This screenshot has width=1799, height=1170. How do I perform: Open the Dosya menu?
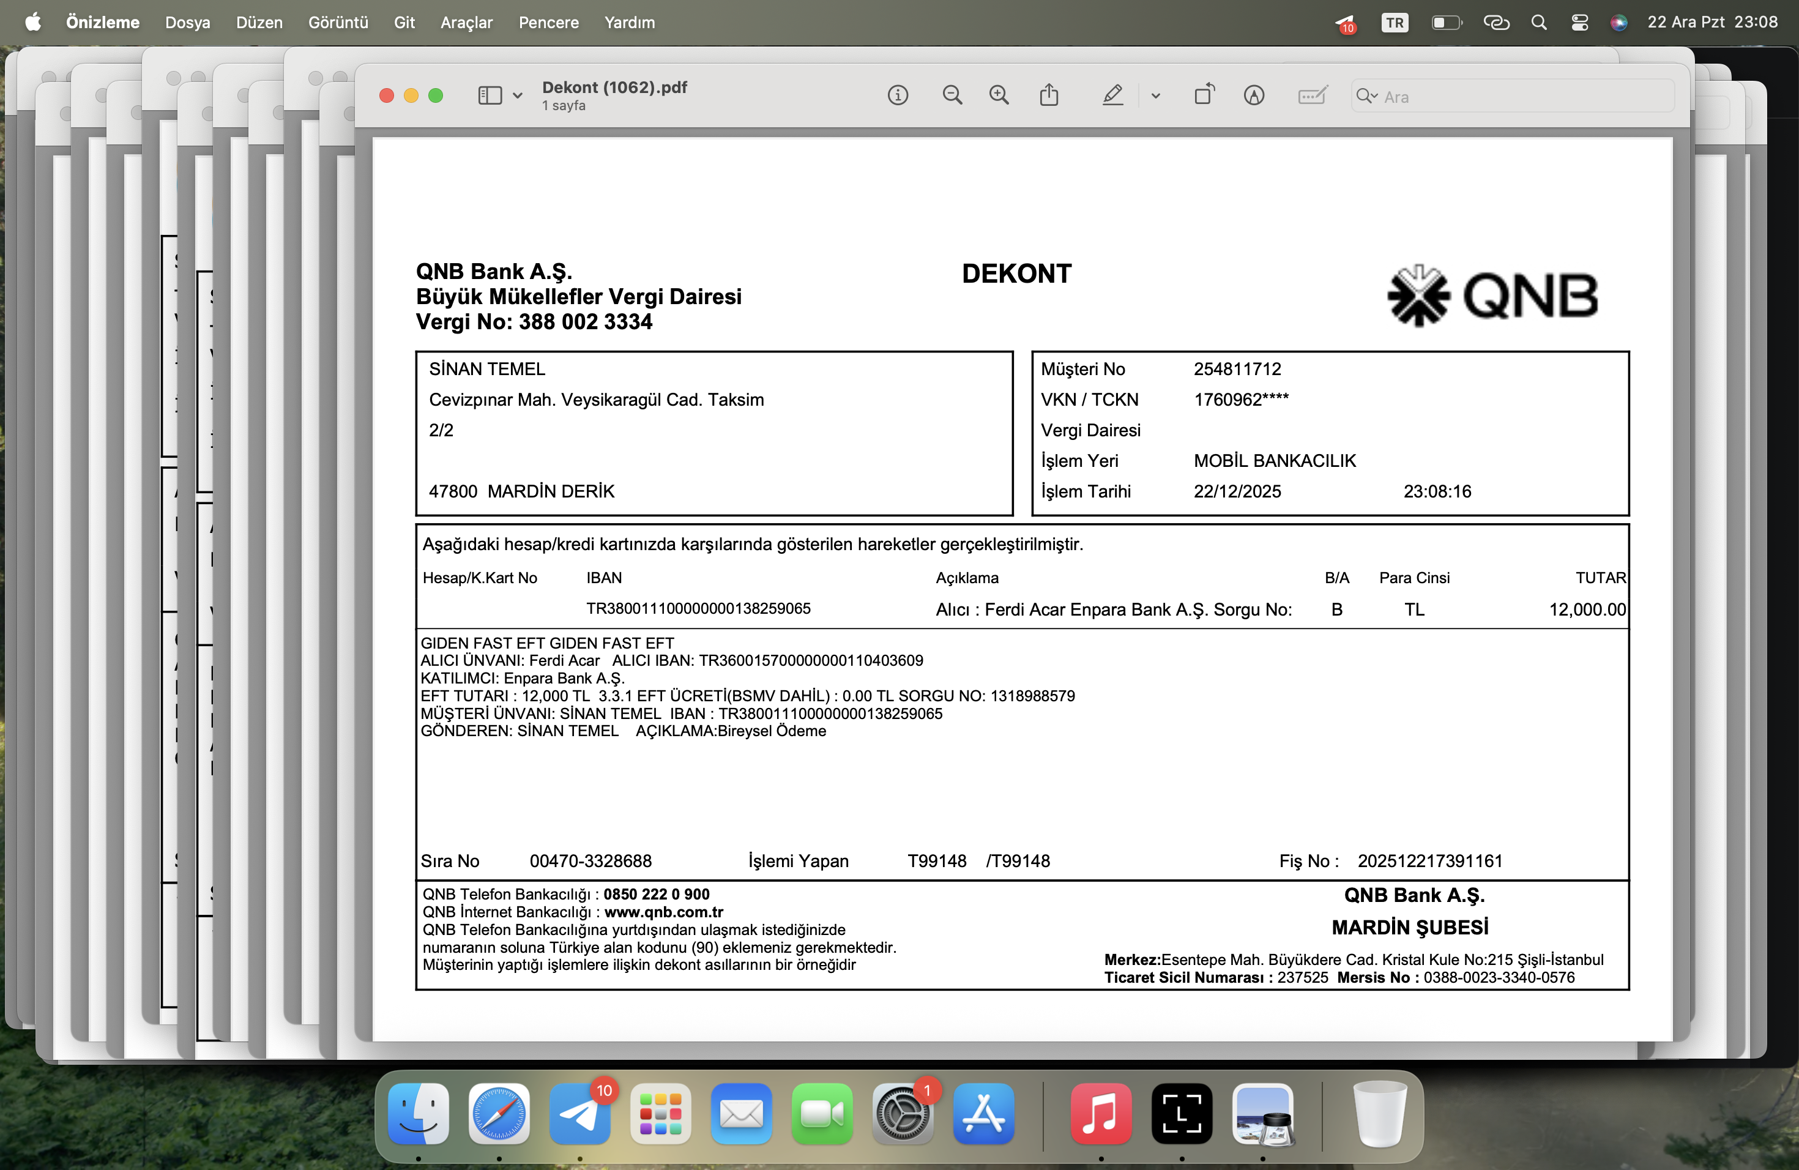(x=187, y=22)
